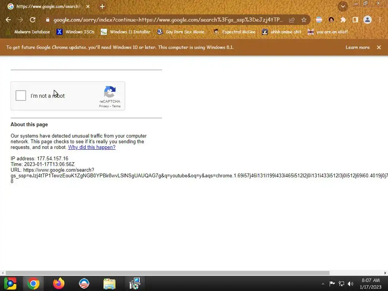The width and height of the screenshot is (388, 291).
Task: Click the About this page heading
Action: [x=29, y=124]
